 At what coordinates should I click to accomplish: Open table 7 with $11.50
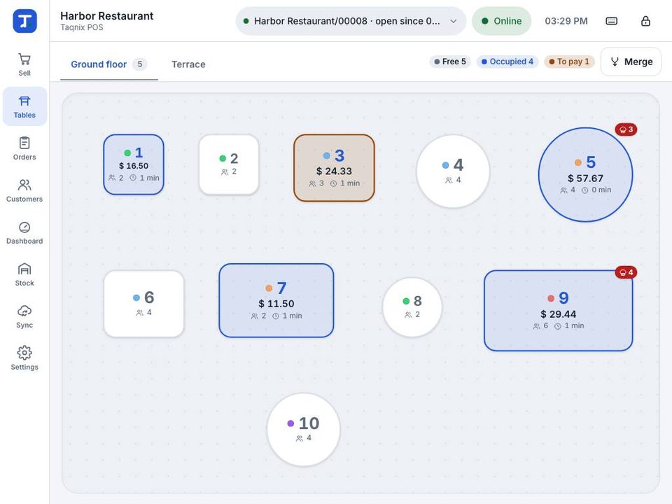pyautogui.click(x=276, y=300)
